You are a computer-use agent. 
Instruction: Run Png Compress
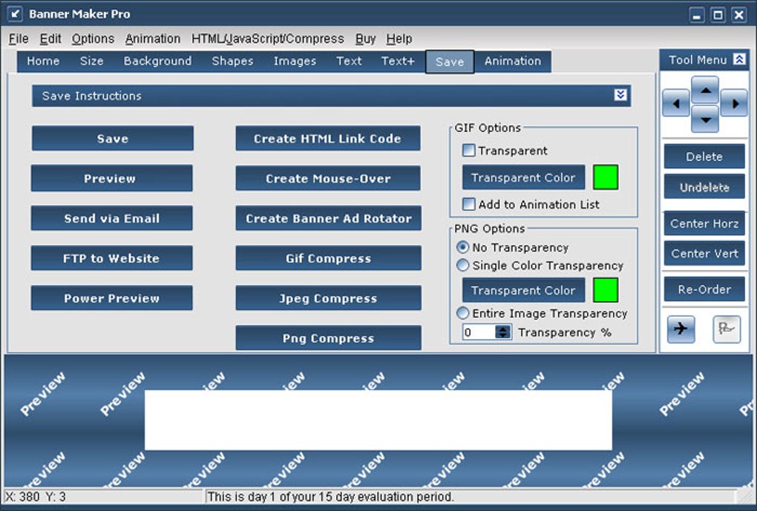[x=328, y=337]
